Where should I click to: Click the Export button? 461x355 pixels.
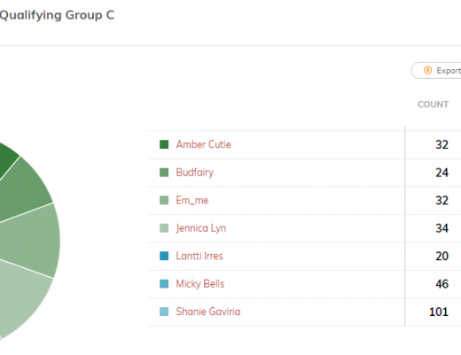(x=436, y=70)
